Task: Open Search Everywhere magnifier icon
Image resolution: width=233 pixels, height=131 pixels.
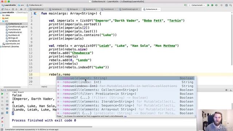Action: click(x=230, y=5)
